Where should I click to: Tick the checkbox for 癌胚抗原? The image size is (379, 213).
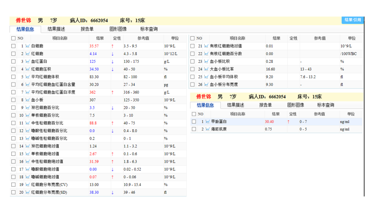194,129
